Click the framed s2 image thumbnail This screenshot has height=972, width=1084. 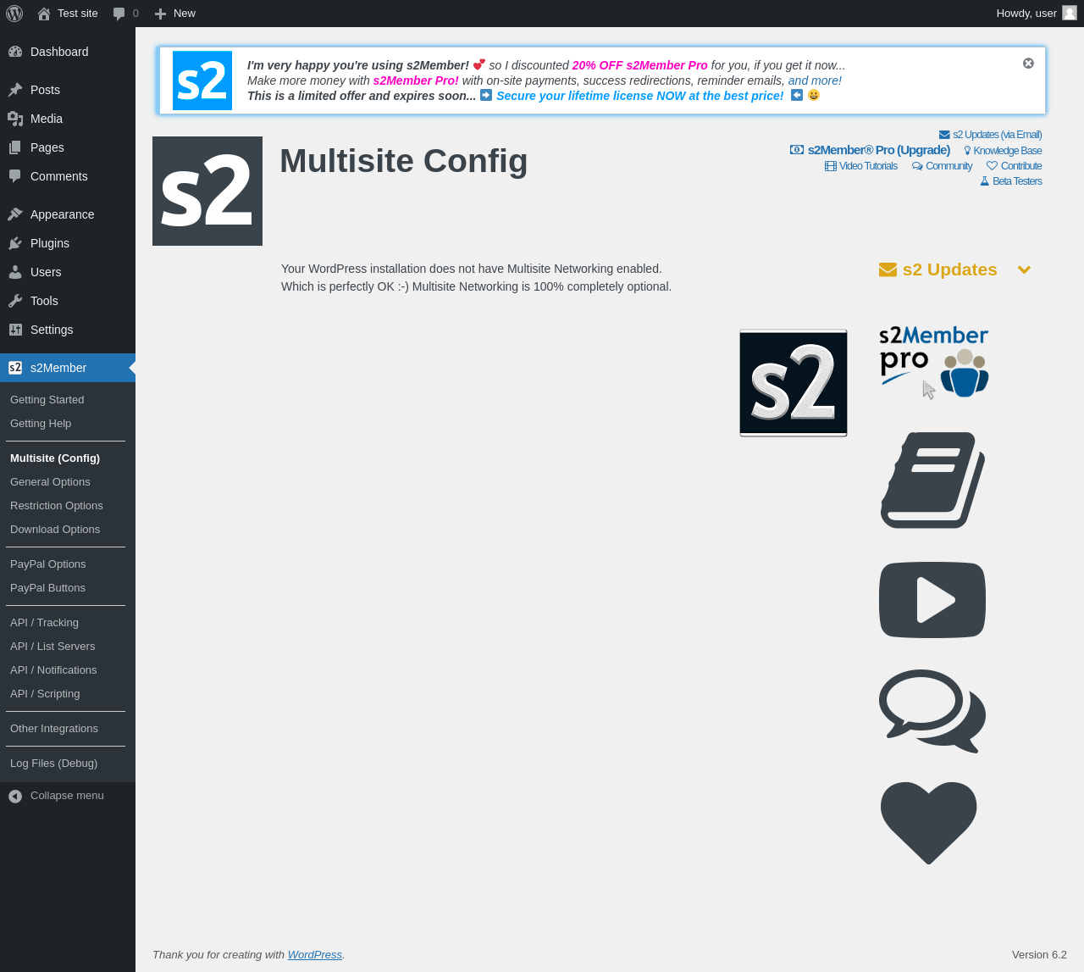tap(794, 383)
